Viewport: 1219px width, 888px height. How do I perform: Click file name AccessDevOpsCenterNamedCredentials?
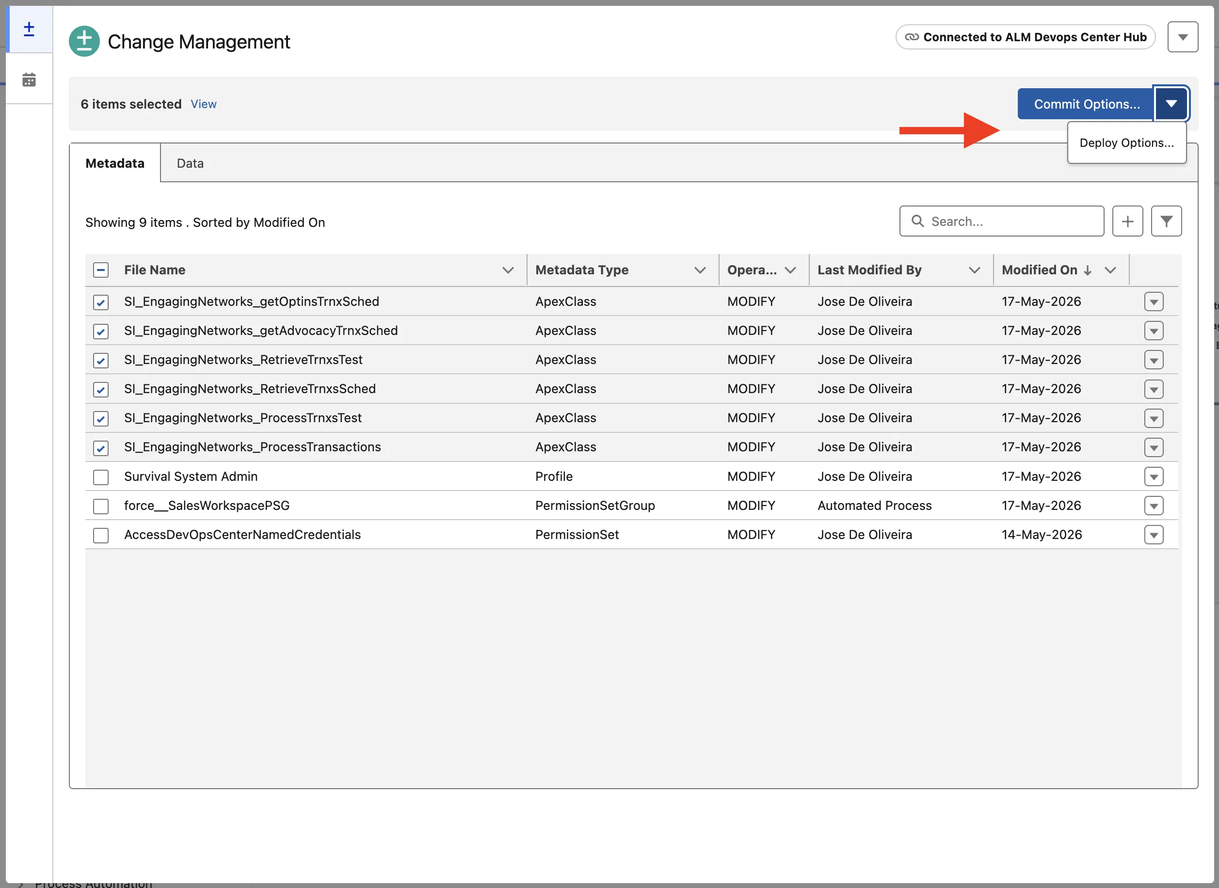click(242, 534)
